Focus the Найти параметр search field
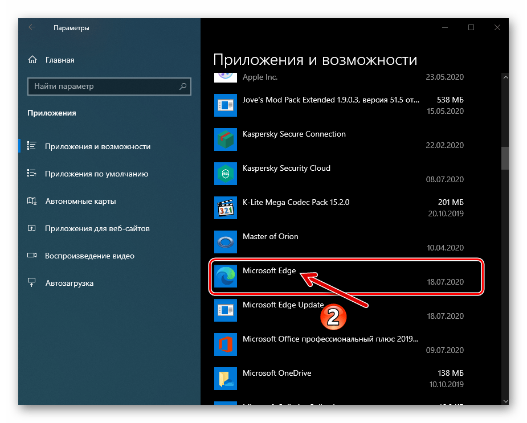The width and height of the screenshot is (527, 423). pyautogui.click(x=109, y=87)
